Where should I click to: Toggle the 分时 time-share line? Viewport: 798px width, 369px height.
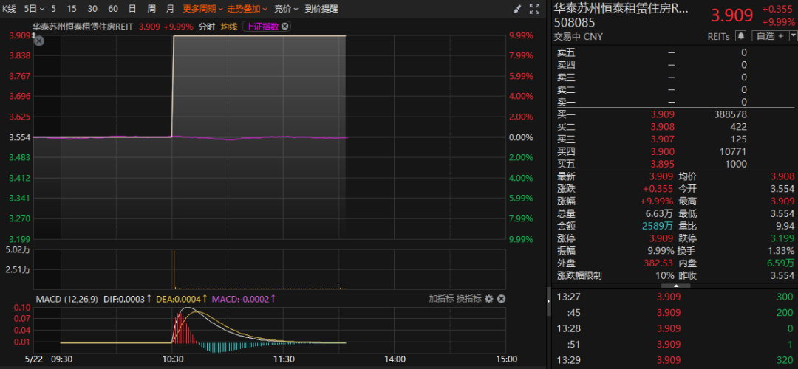point(206,27)
